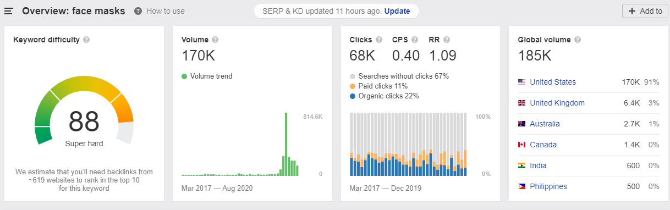Image resolution: width=670 pixels, height=210 pixels.
Task: Click Update to refresh SERP & KD
Action: [x=398, y=11]
